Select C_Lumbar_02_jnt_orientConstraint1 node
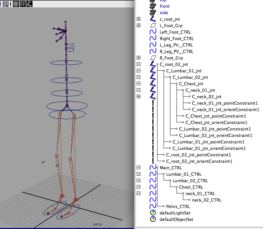 (x=216, y=135)
